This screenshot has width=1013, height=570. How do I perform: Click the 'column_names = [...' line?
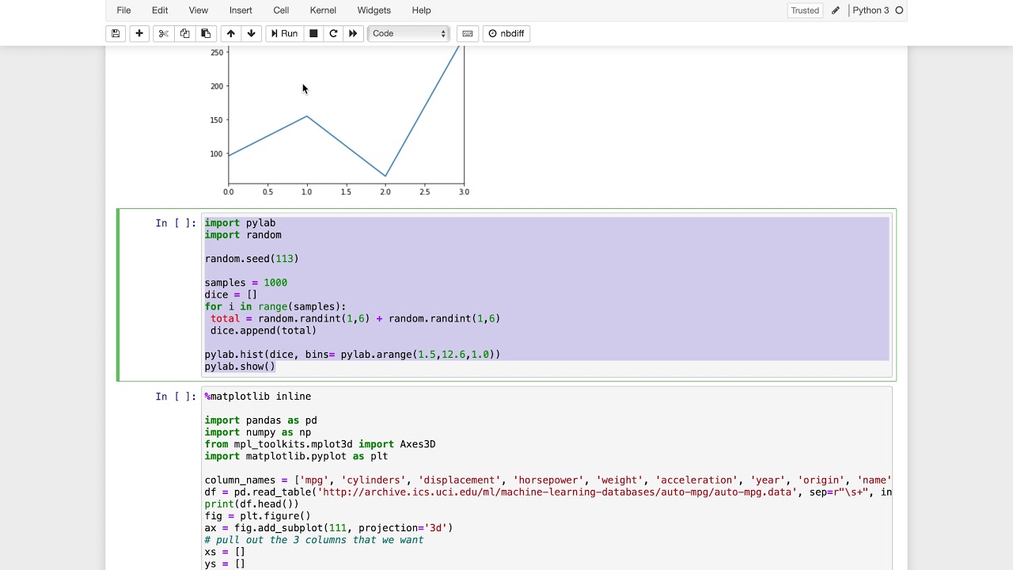click(548, 481)
